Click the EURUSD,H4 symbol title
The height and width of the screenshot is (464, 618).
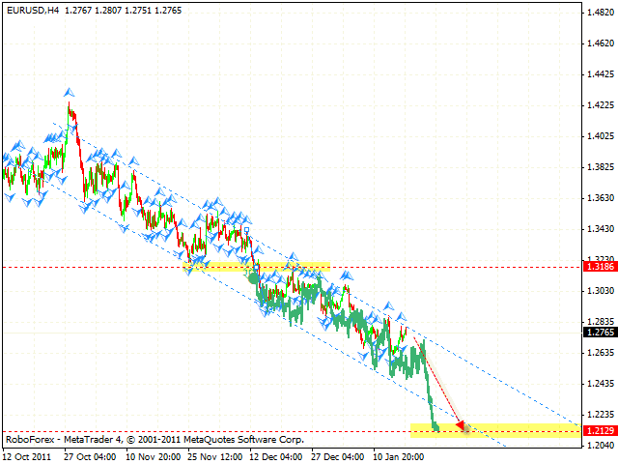coord(30,9)
